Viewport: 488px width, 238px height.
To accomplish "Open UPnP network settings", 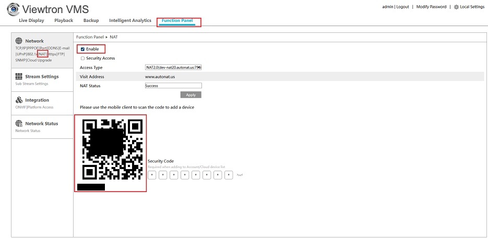I will [20, 54].
